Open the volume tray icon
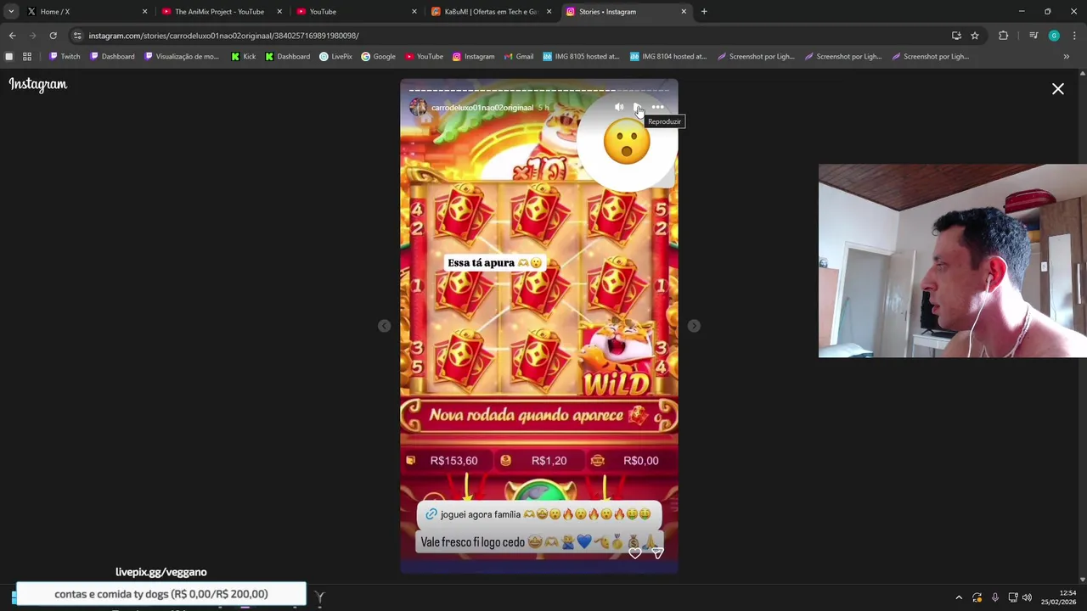This screenshot has height=611, width=1087. pyautogui.click(x=1027, y=597)
